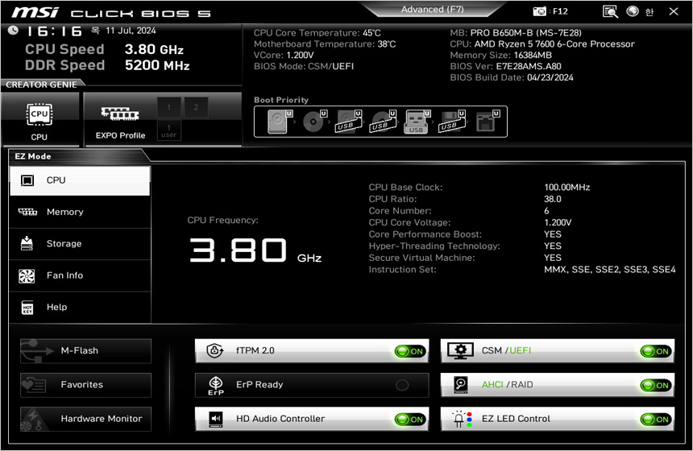Click the CPU Core Voltage 1.200V value
This screenshot has height=451, width=693.
click(558, 222)
